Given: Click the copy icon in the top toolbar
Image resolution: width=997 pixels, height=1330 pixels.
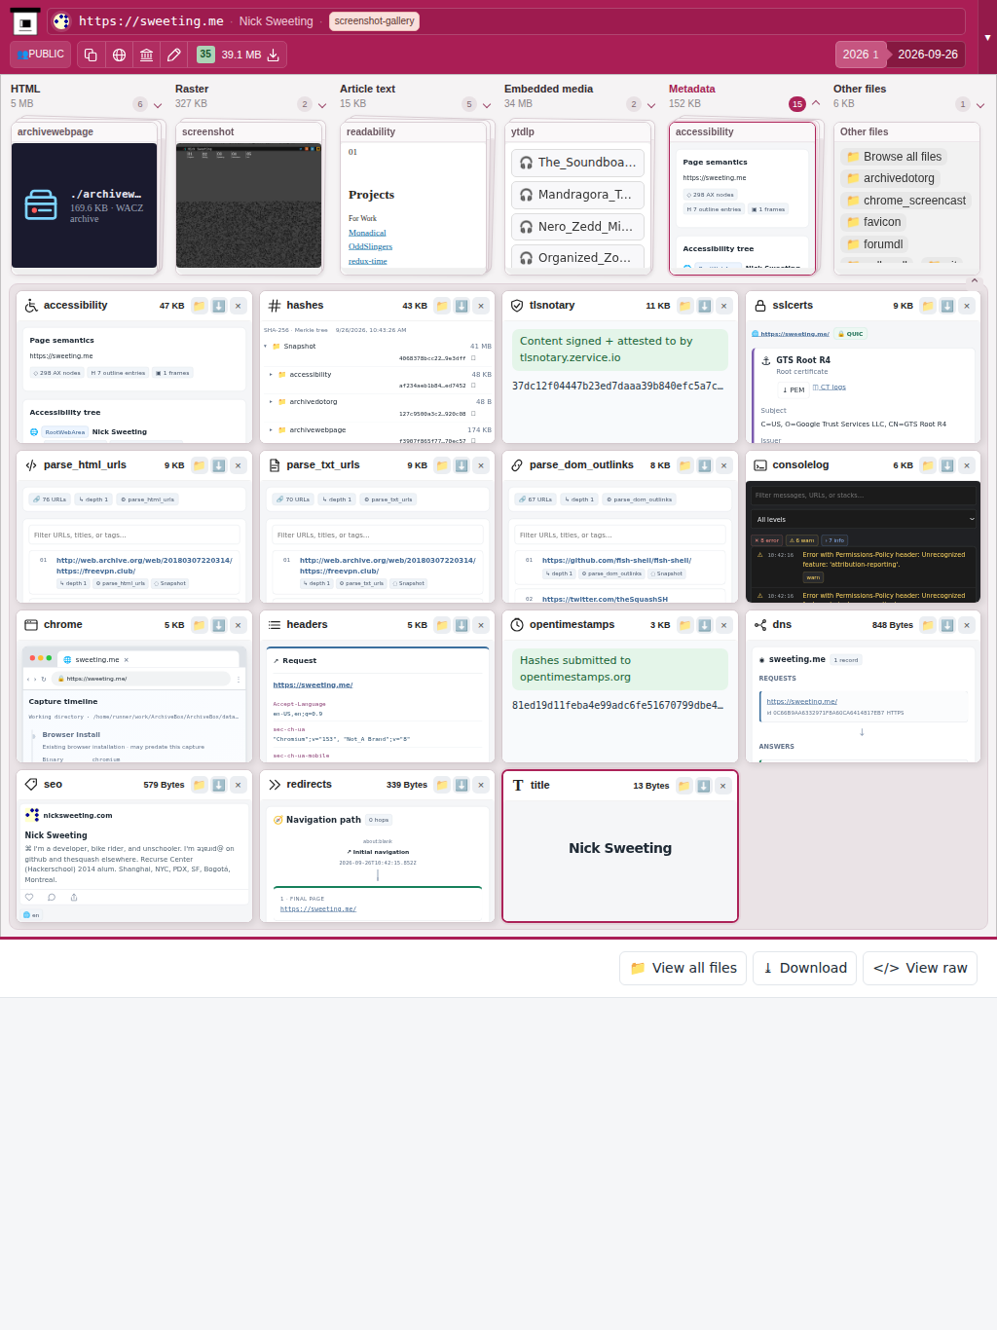Looking at the screenshot, I should [x=91, y=55].
